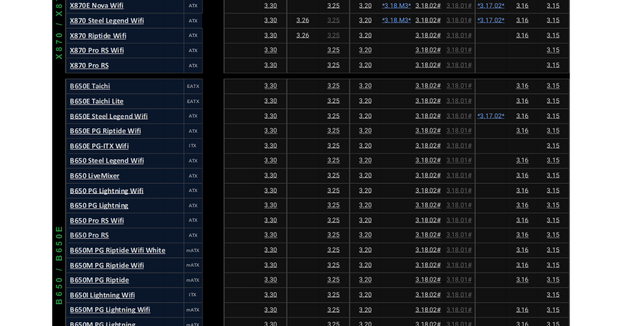
Task: Open 3.18.01# BIOS for B650M PG Riptide Wifi
Action: click(459, 265)
